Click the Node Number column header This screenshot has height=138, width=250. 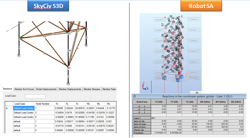tap(44, 104)
